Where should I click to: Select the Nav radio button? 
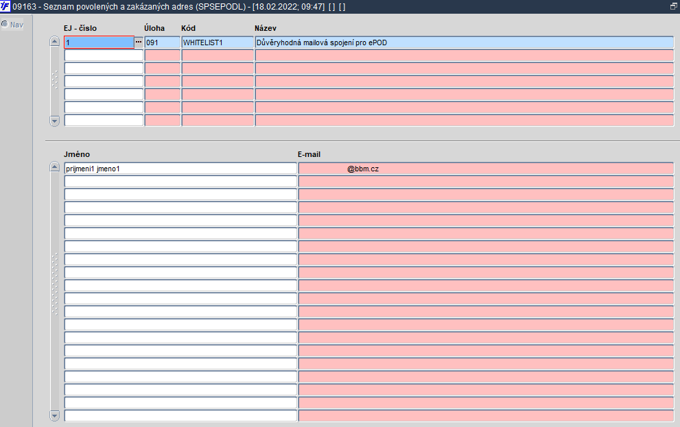[5, 24]
